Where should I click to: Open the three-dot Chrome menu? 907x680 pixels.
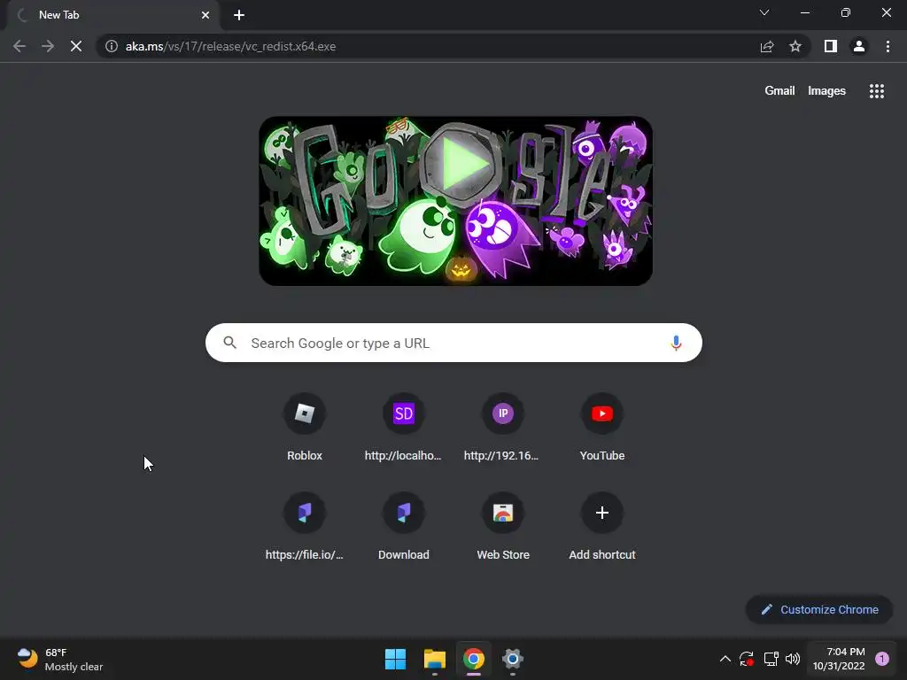(x=888, y=46)
